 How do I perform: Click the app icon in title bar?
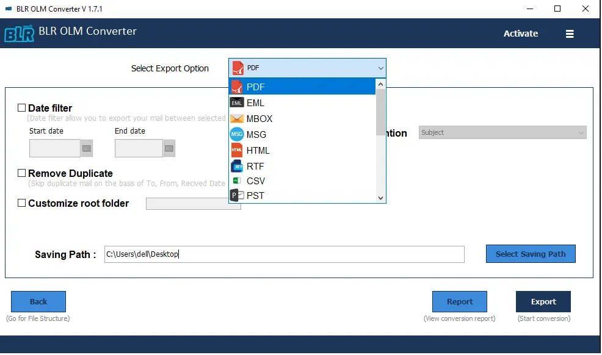tap(9, 9)
